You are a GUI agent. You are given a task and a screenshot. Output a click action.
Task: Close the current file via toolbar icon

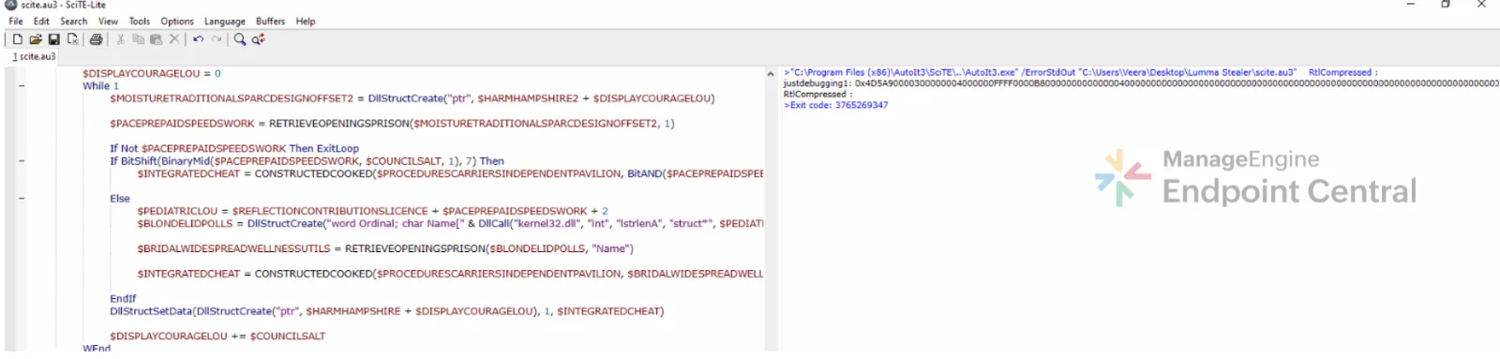point(72,39)
